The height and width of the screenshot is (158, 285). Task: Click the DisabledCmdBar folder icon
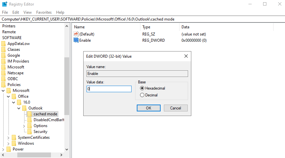pyautogui.click(x=30, y=120)
